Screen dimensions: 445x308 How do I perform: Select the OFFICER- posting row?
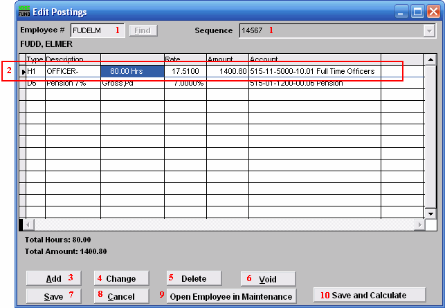pyautogui.click(x=72, y=71)
